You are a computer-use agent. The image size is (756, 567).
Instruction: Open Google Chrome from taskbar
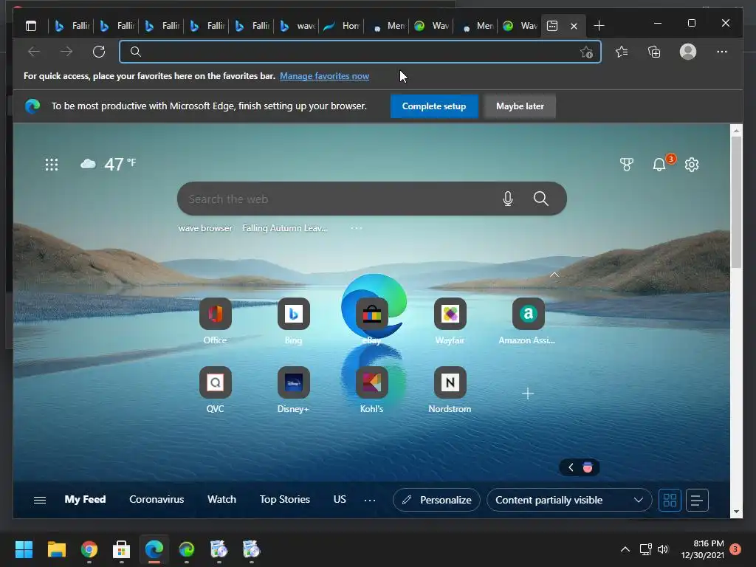pos(89,549)
